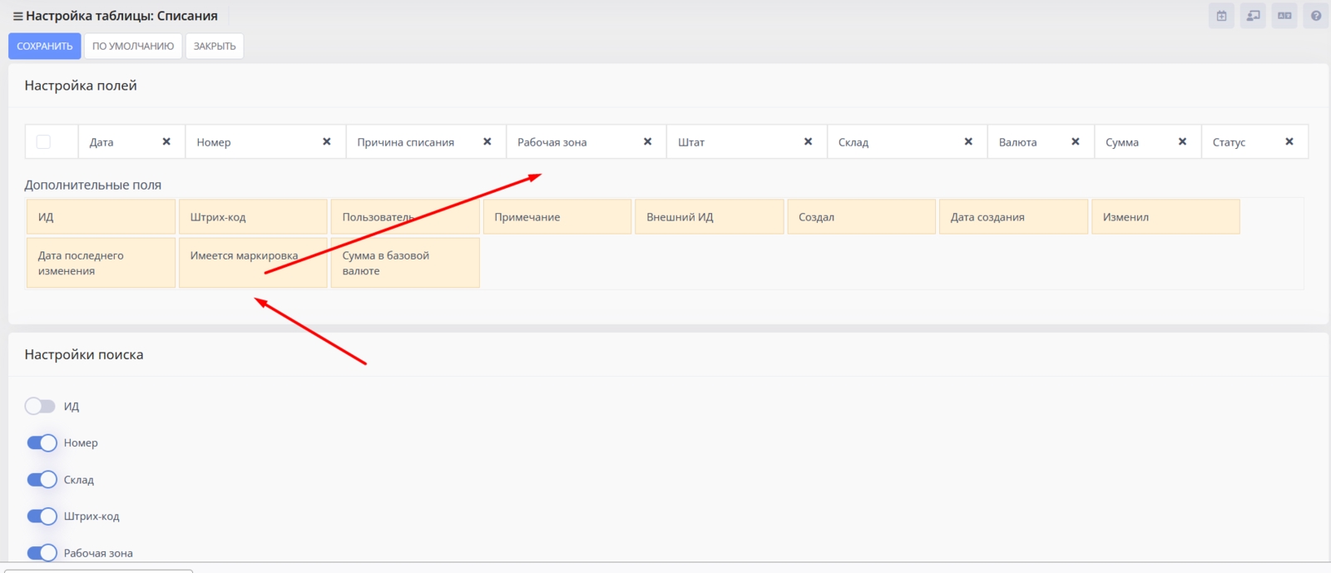Click the calendar-plus icon in top toolbar
The height and width of the screenshot is (573, 1331).
(x=1221, y=16)
